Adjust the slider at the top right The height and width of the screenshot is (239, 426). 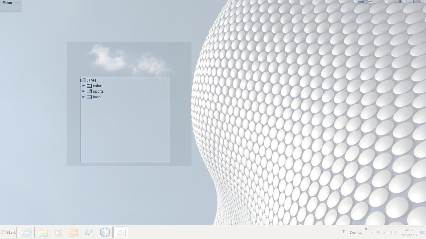click(x=365, y=2)
